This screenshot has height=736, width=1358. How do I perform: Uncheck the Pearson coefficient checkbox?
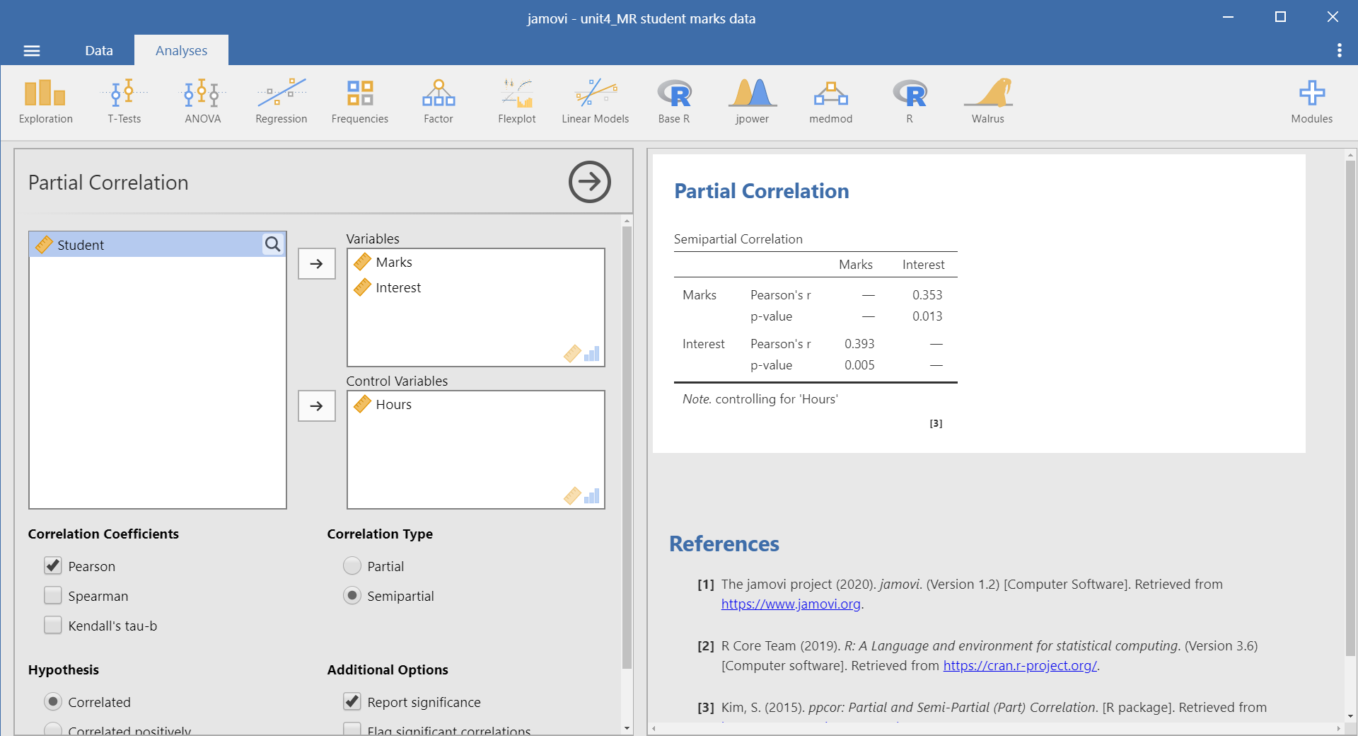pyautogui.click(x=53, y=565)
